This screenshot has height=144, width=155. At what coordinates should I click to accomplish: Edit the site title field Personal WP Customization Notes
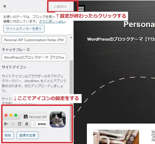click(x=34, y=40)
